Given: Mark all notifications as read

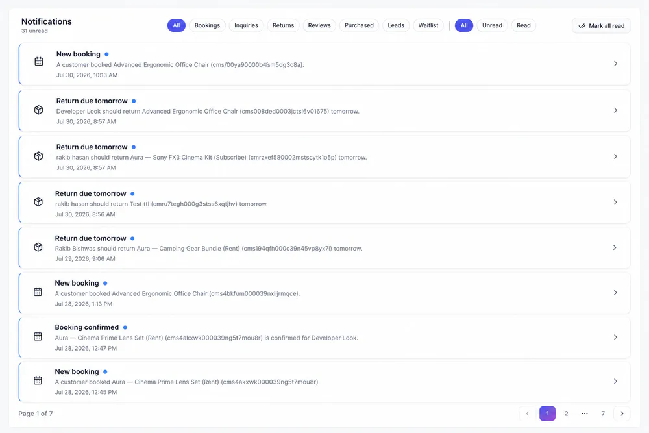Looking at the screenshot, I should click(x=601, y=26).
